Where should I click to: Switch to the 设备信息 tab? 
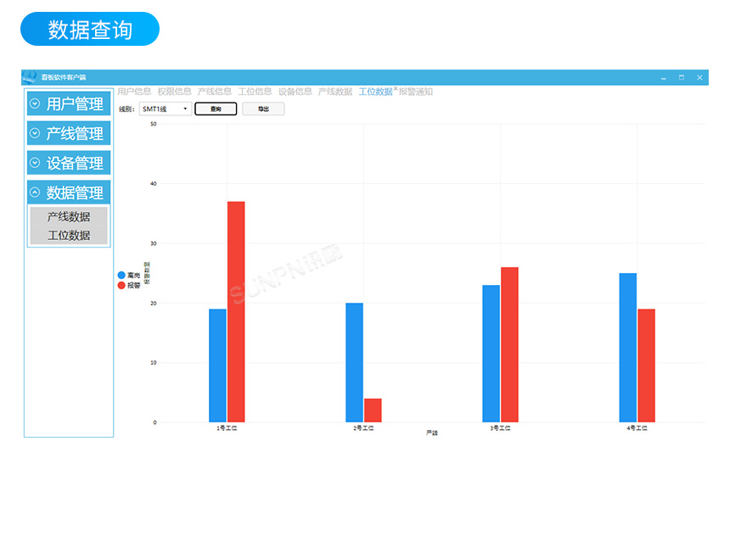pos(295,92)
